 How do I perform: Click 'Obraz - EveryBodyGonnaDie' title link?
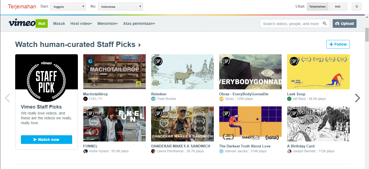pyautogui.click(x=244, y=94)
